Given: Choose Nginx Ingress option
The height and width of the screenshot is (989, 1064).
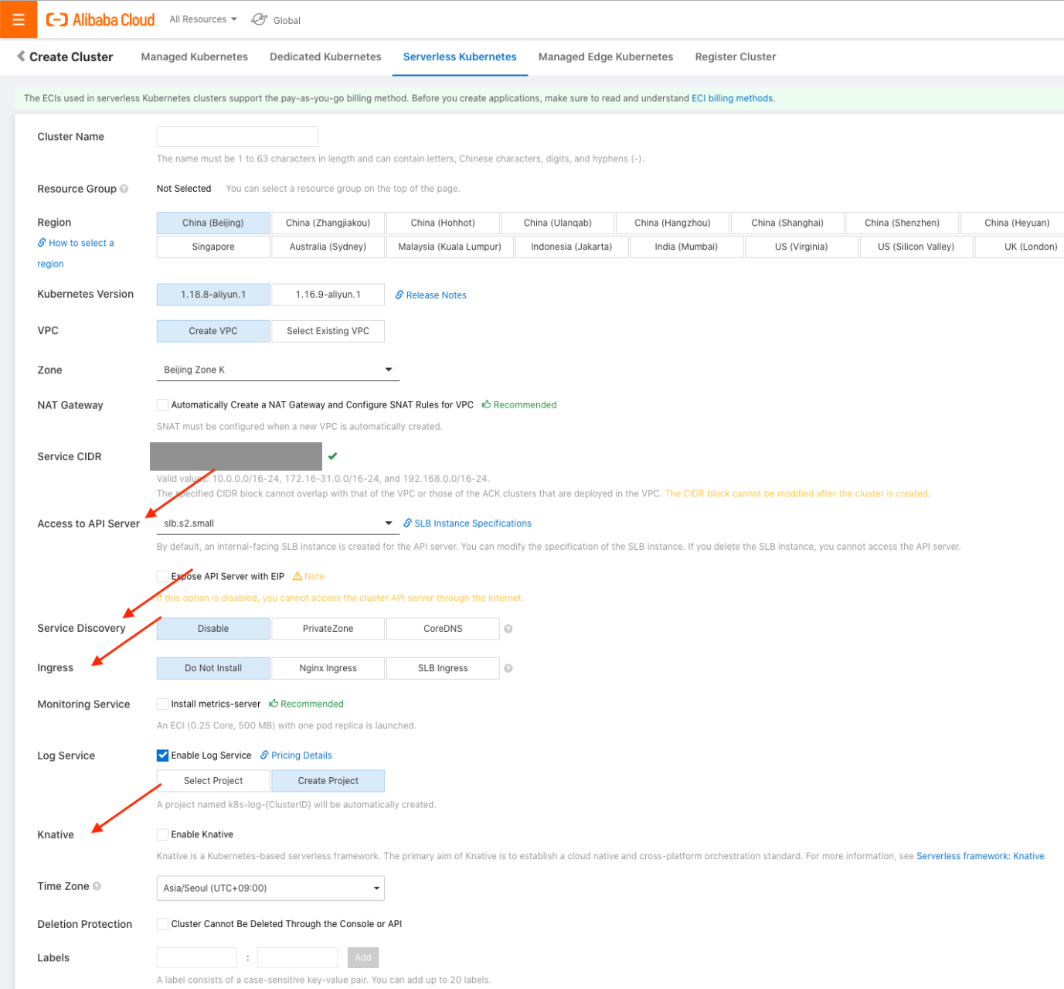Looking at the screenshot, I should [x=328, y=668].
